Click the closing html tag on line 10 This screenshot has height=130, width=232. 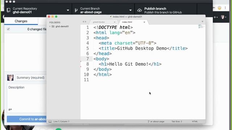coord(103,74)
